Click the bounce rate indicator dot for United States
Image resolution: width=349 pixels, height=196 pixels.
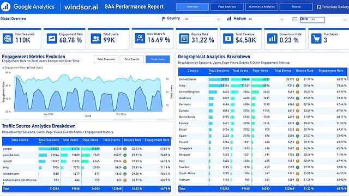tap(298, 79)
